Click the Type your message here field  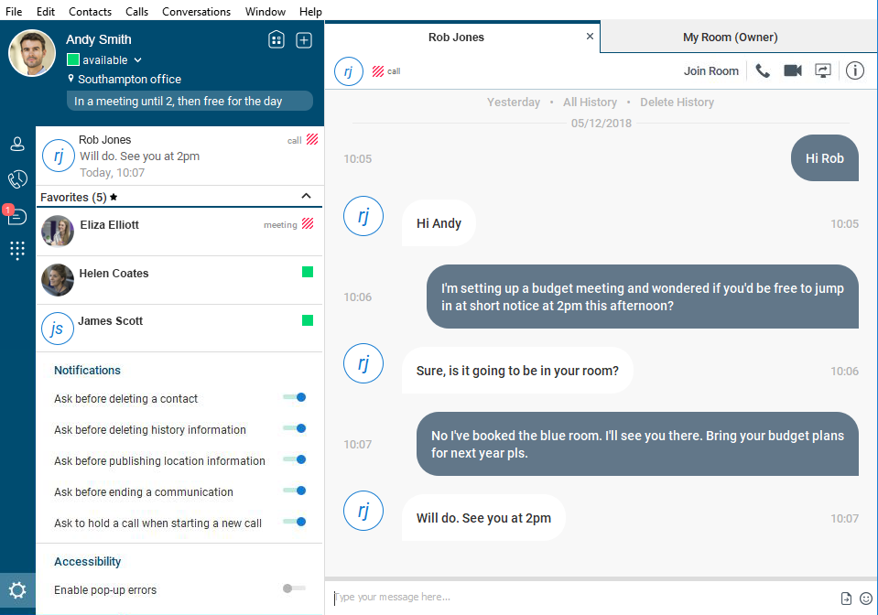[x=582, y=597]
